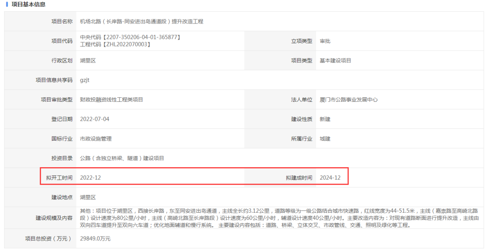Viewport: 487px width, 251px height.
Task: Select the sharing code gzjt
Action: coord(85,80)
